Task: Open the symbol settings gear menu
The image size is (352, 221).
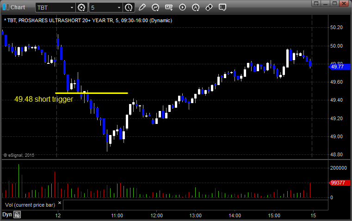Action: pyautogui.click(x=81, y=7)
